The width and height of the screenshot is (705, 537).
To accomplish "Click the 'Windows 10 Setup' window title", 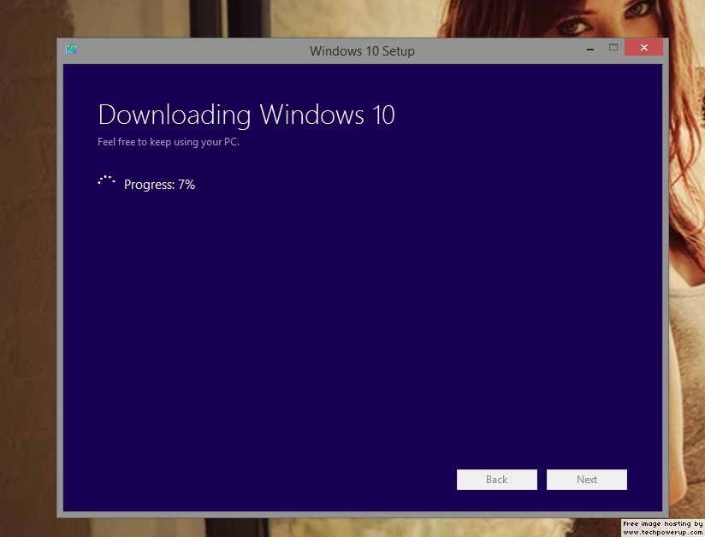I will click(x=362, y=50).
